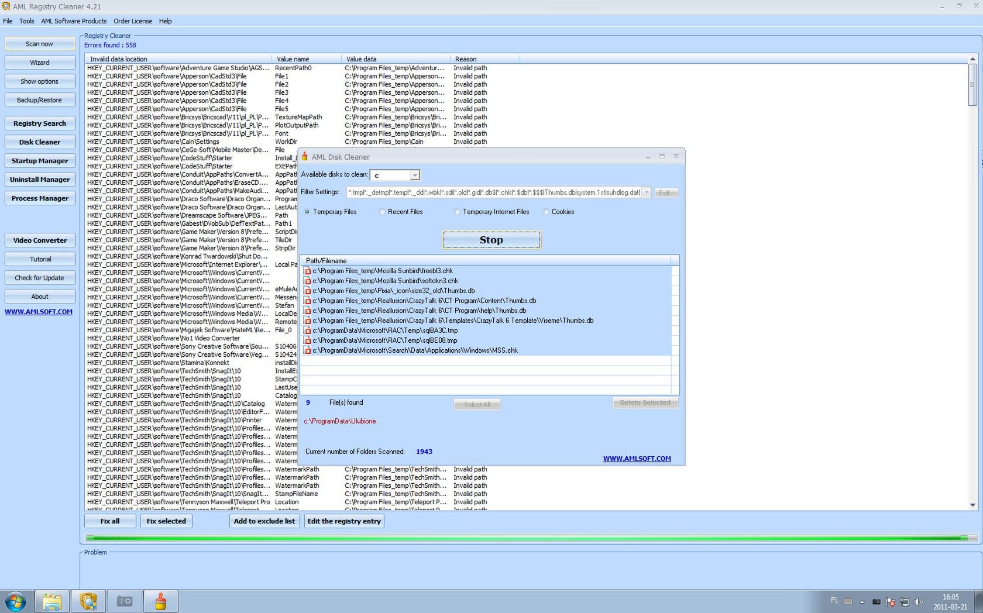Image resolution: width=983 pixels, height=613 pixels.
Task: Select Recent Files radio option
Action: point(382,212)
